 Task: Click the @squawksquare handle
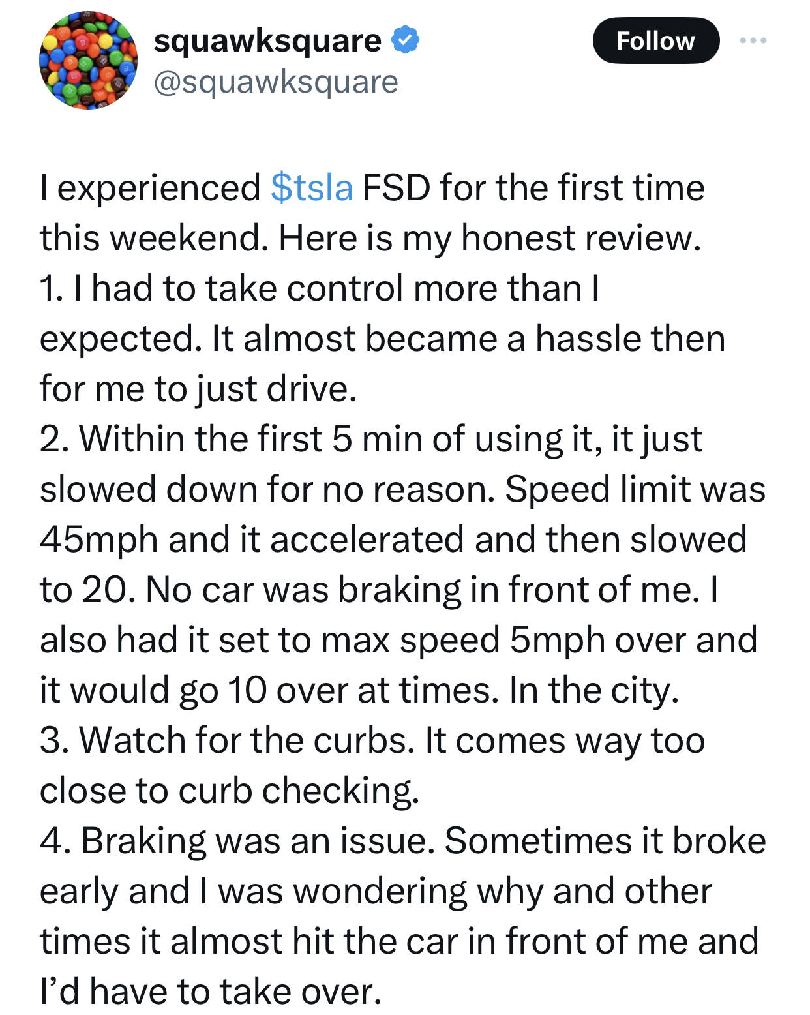275,82
